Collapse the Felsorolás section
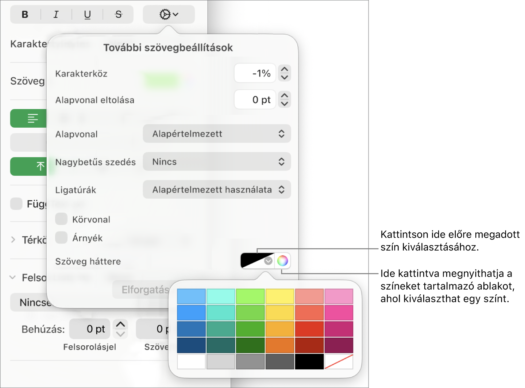The image size is (525, 388). pyautogui.click(x=13, y=277)
